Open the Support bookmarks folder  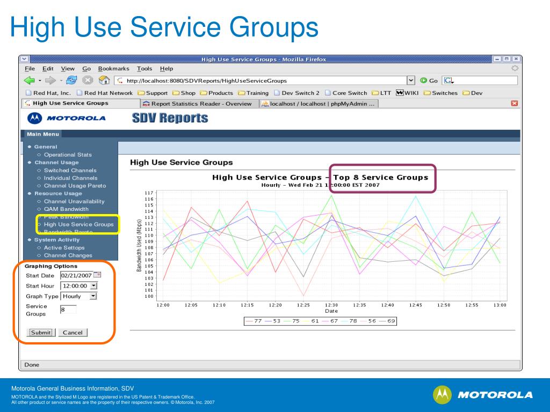(153, 93)
